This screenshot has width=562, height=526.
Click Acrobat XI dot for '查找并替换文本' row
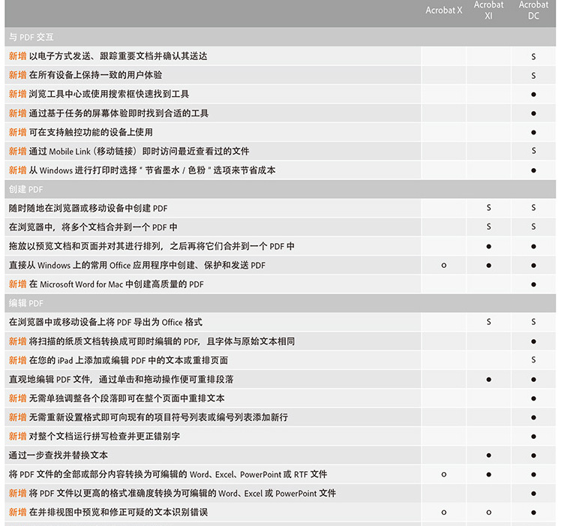click(x=488, y=455)
